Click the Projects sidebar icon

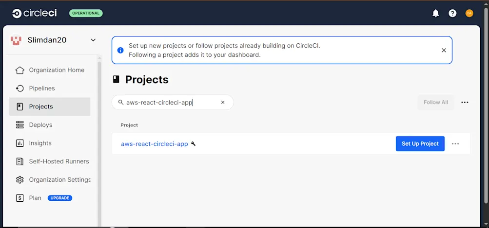click(20, 106)
